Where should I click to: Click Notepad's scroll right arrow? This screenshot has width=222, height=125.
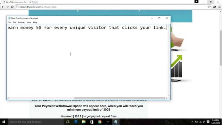(166, 98)
